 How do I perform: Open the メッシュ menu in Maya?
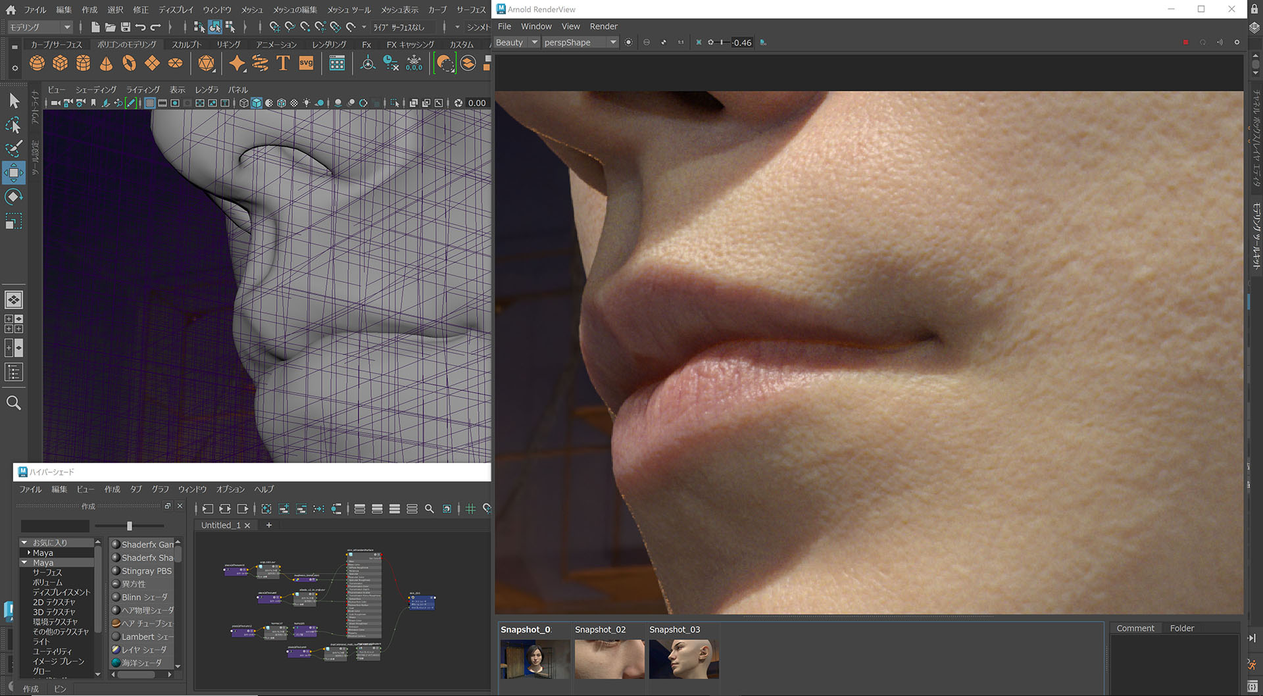tap(251, 9)
